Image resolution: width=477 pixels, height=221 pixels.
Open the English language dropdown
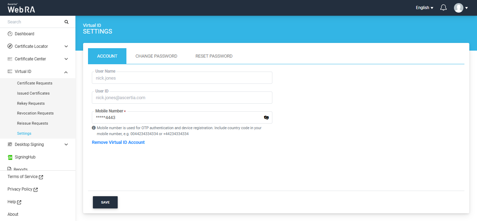click(x=424, y=8)
